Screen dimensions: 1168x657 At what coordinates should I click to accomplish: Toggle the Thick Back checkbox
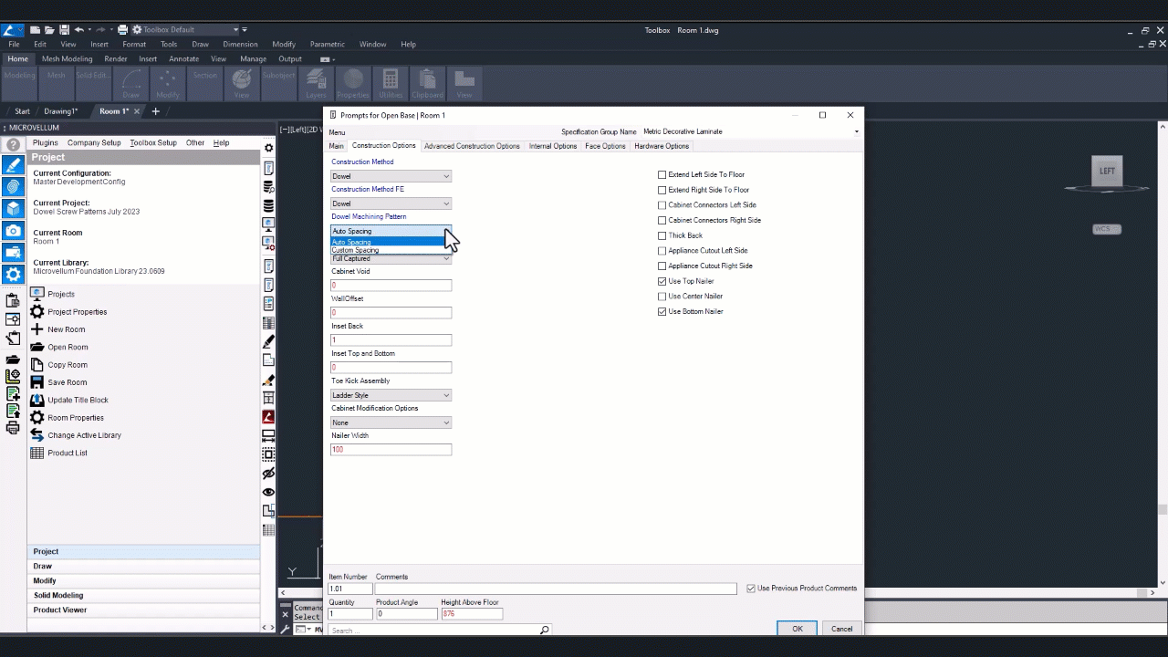[662, 235]
